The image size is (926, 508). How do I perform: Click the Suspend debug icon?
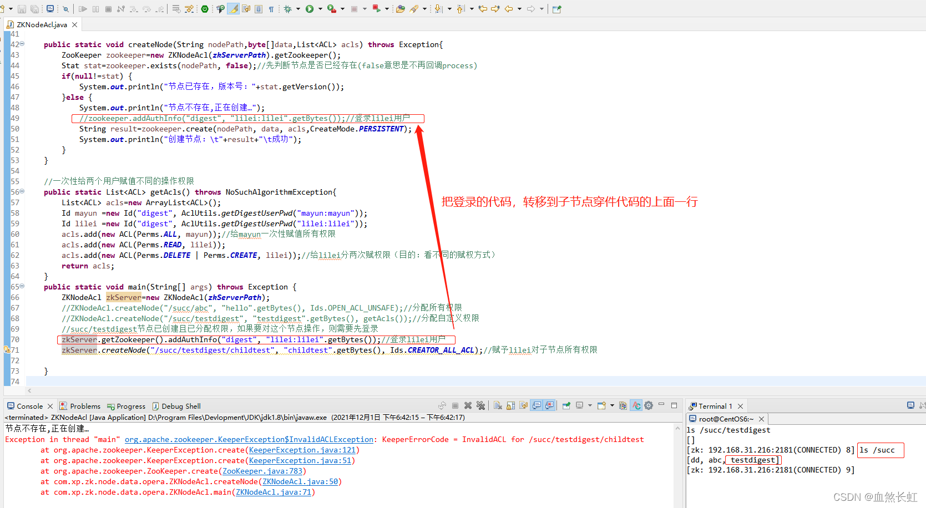click(96, 9)
